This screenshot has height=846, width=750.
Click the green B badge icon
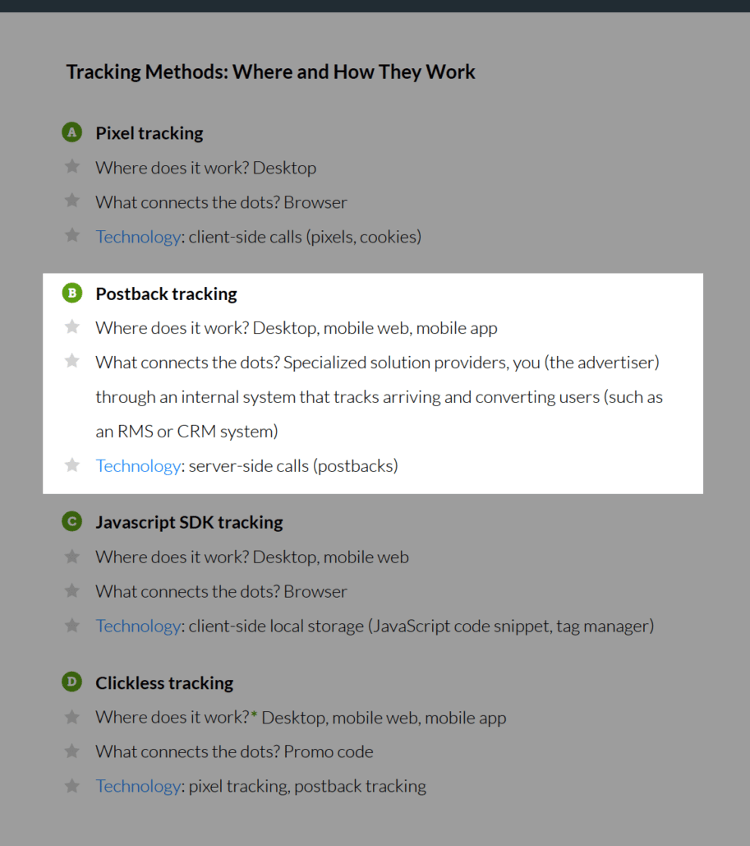[72, 293]
